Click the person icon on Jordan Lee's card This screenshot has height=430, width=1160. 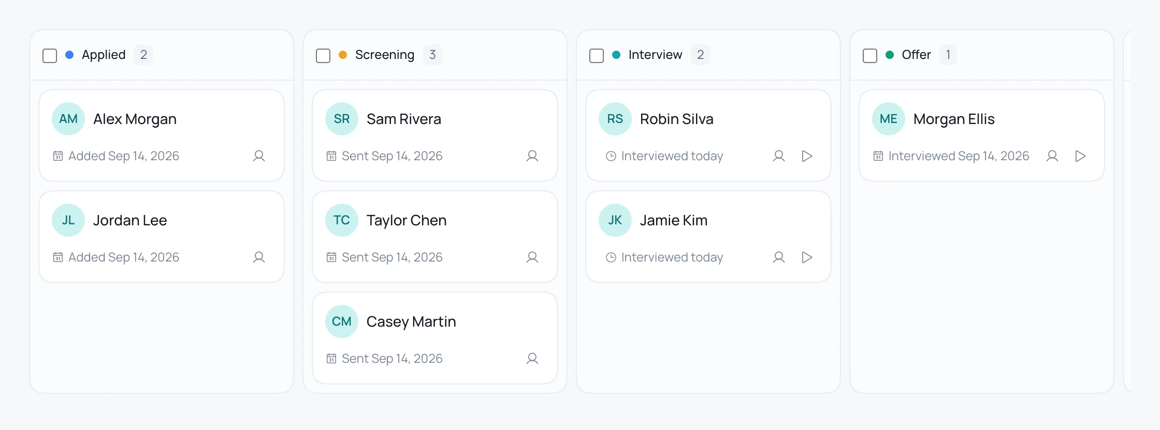pos(259,257)
